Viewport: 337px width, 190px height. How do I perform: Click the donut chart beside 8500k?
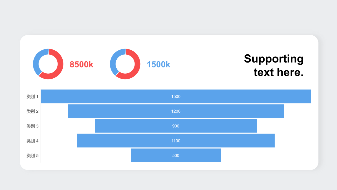click(x=48, y=64)
